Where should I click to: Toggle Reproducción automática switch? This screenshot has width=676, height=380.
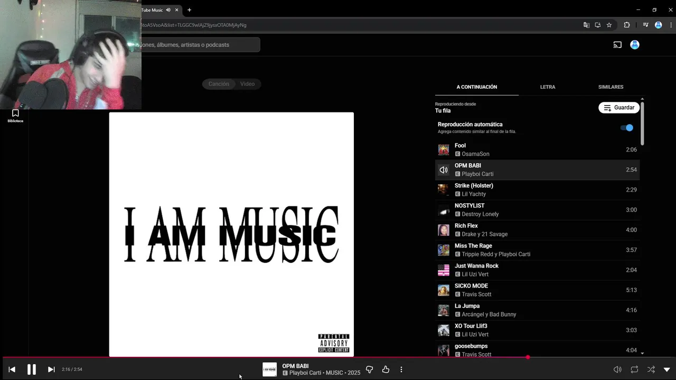tap(627, 128)
